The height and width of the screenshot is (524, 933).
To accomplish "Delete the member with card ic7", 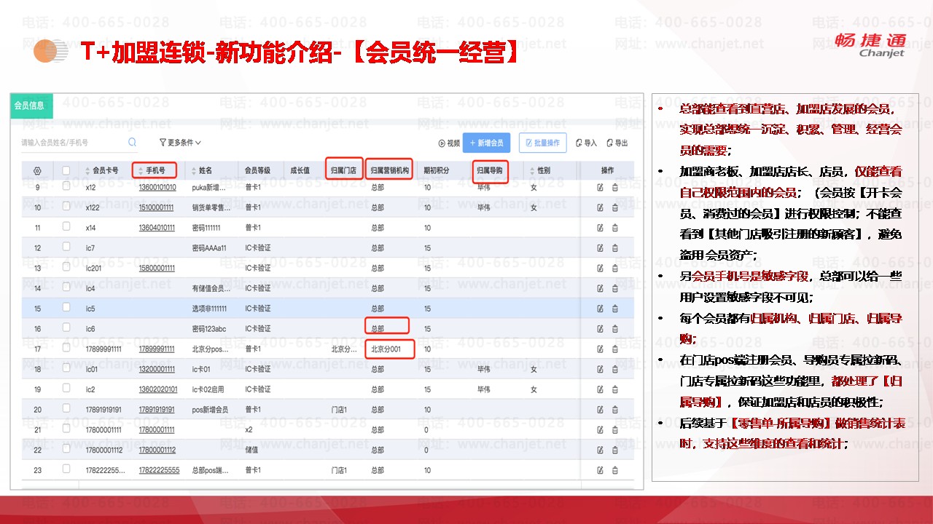I will 614,248.
